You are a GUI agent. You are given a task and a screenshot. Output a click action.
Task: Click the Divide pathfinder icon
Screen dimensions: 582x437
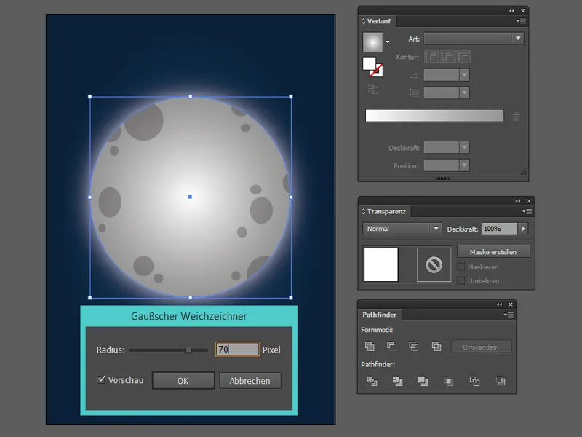[x=372, y=381]
